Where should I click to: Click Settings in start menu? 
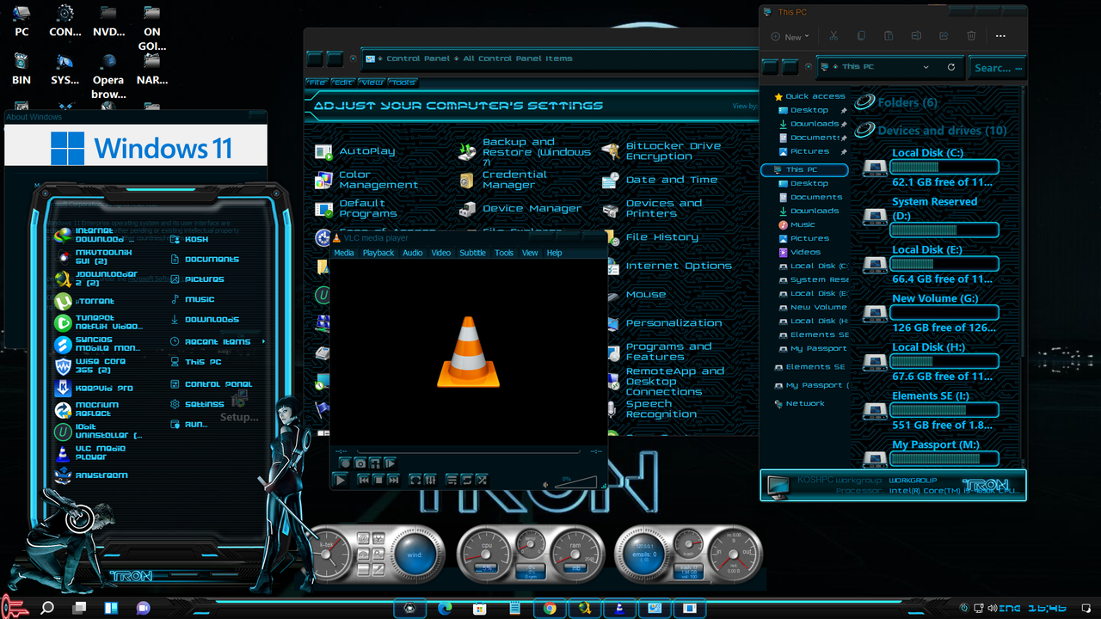(197, 404)
